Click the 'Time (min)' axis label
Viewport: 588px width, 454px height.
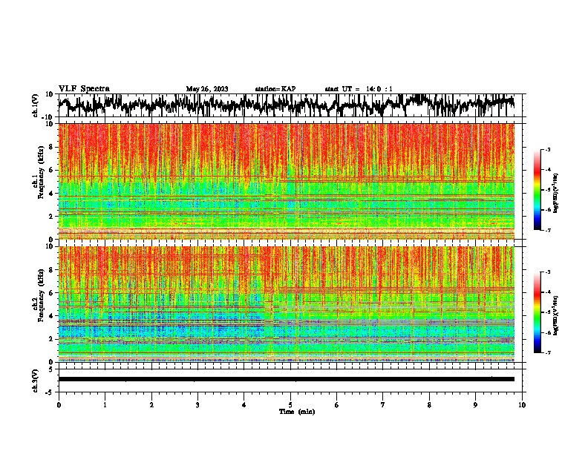(x=297, y=412)
